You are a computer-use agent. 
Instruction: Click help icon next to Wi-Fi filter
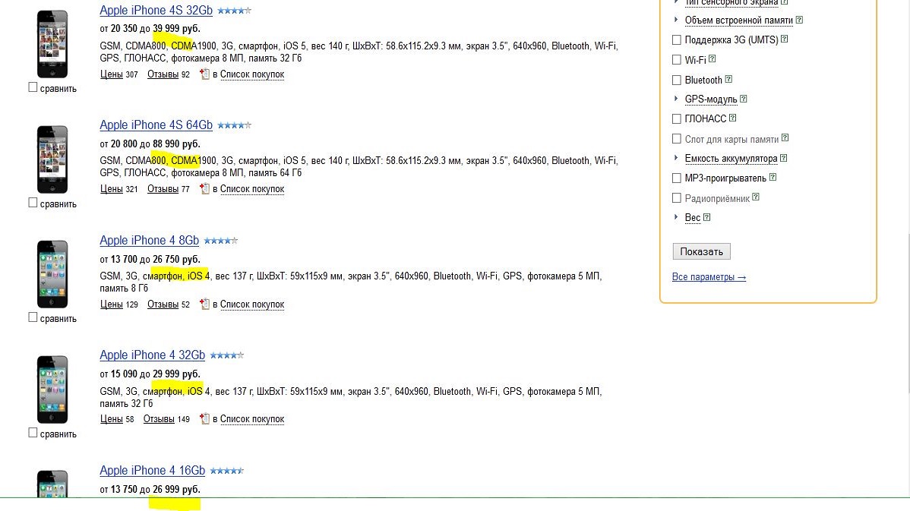713,59
